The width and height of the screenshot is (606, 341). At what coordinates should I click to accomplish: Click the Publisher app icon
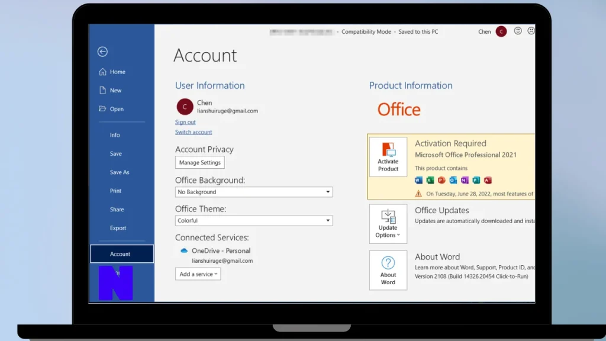(x=476, y=180)
